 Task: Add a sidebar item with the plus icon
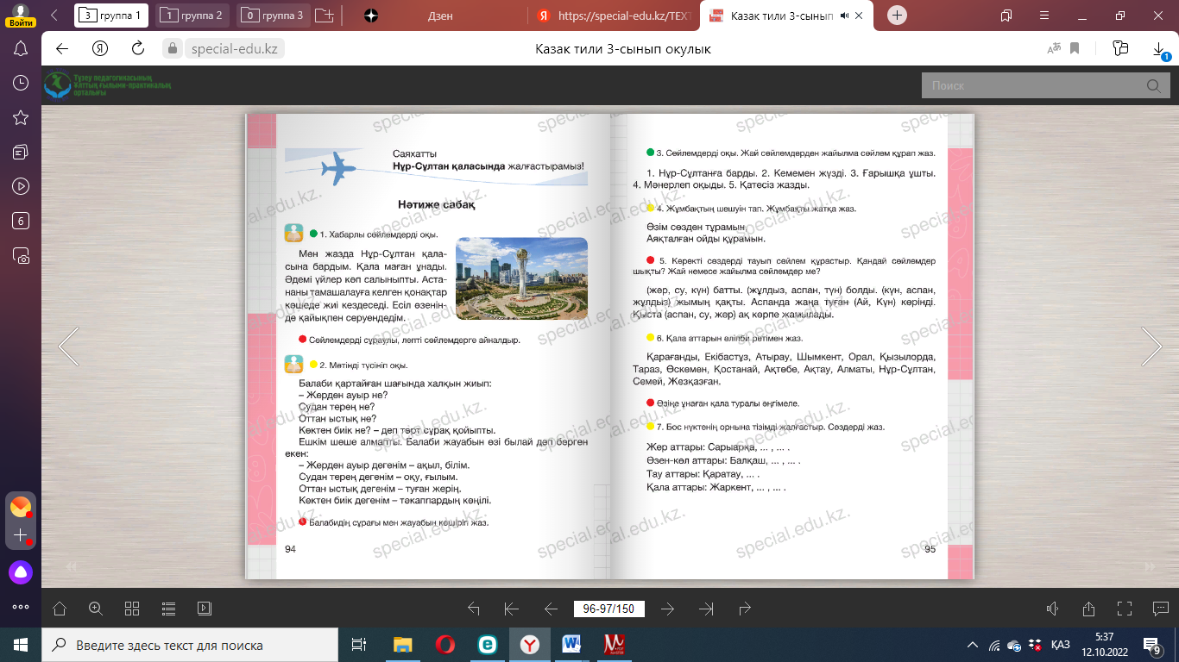(21, 535)
